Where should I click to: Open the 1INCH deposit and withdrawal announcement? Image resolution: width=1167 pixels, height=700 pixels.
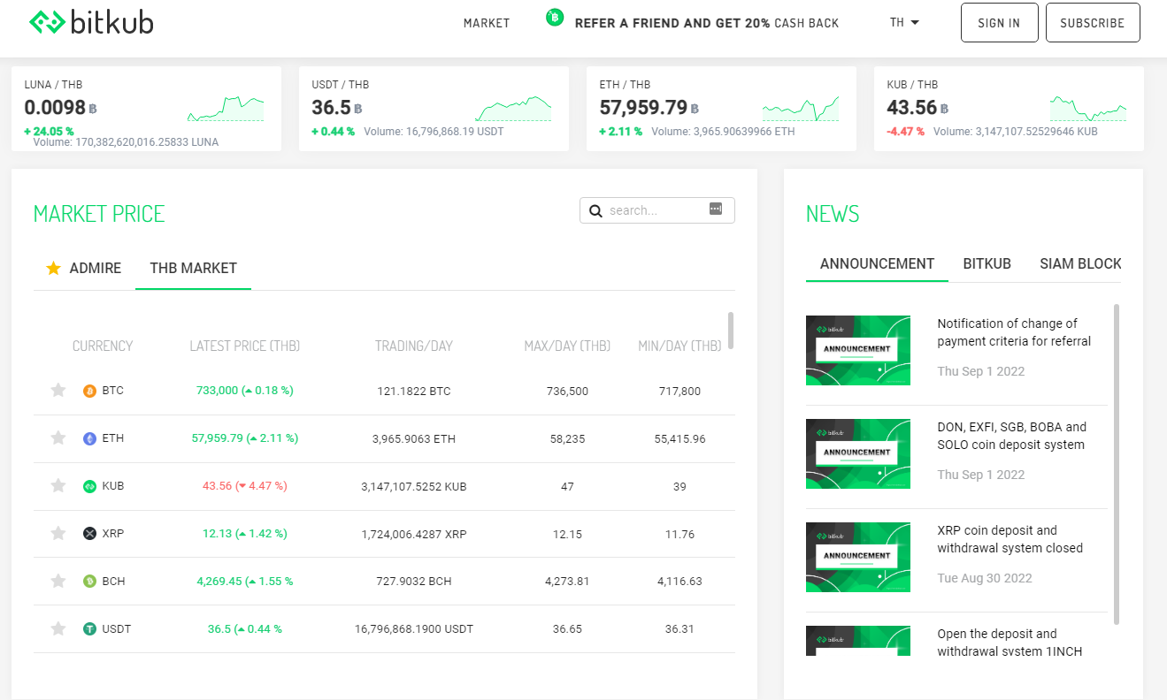coord(1010,643)
